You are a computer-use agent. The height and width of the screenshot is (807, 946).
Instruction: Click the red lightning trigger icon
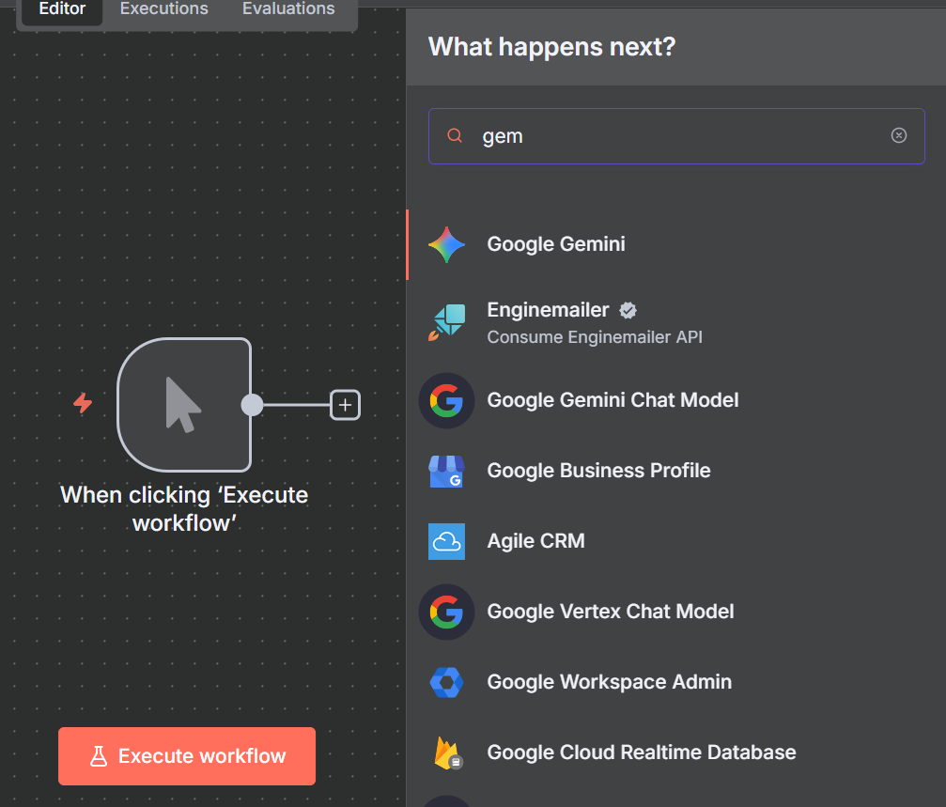point(84,403)
